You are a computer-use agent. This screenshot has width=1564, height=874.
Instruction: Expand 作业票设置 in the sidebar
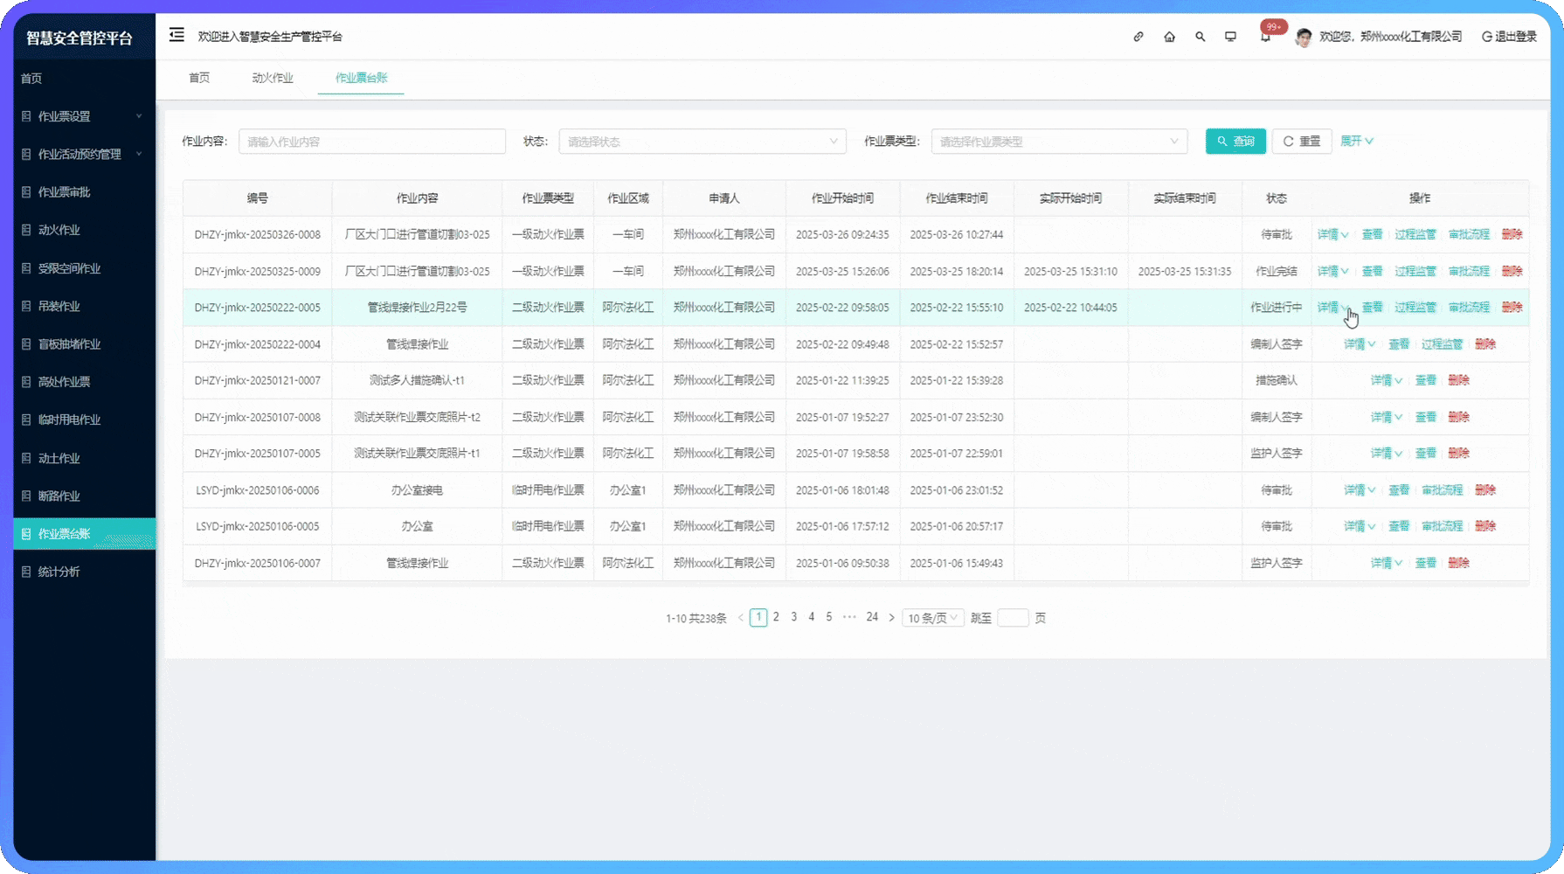[x=84, y=116]
